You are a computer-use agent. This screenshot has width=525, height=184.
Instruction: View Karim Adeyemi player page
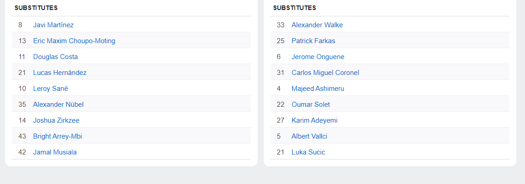click(x=314, y=120)
